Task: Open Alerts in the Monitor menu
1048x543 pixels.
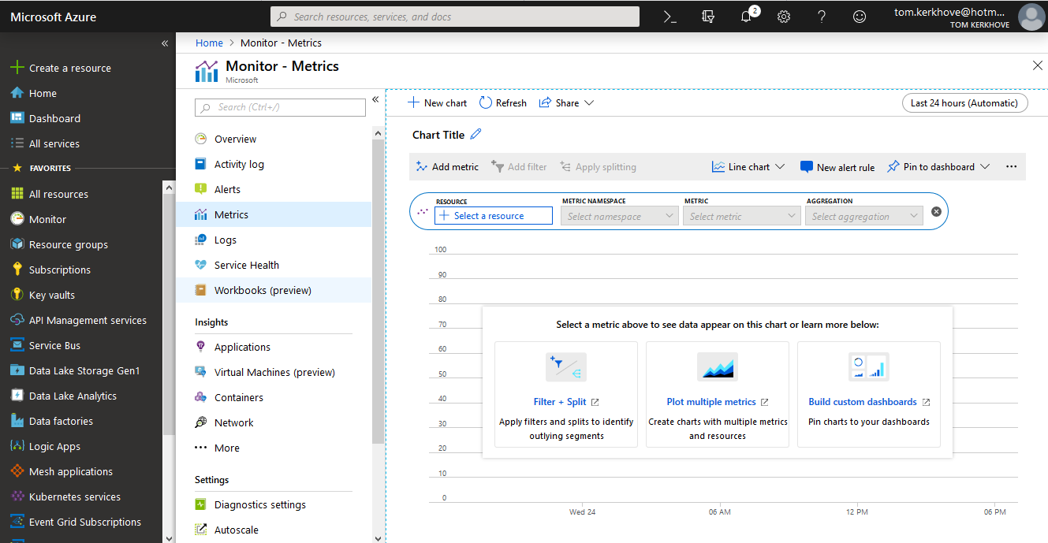Action: [274, 189]
